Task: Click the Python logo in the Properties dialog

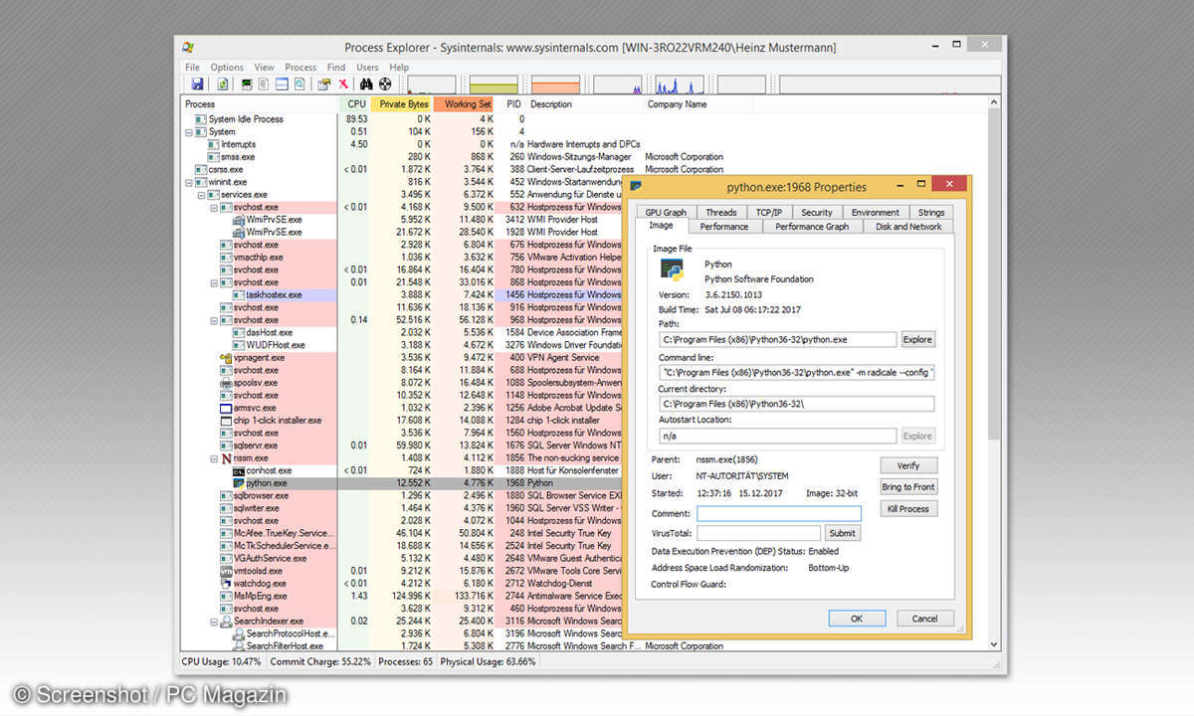Action: (x=673, y=271)
